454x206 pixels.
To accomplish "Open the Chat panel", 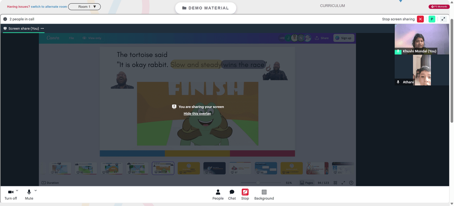I will coord(232,195).
